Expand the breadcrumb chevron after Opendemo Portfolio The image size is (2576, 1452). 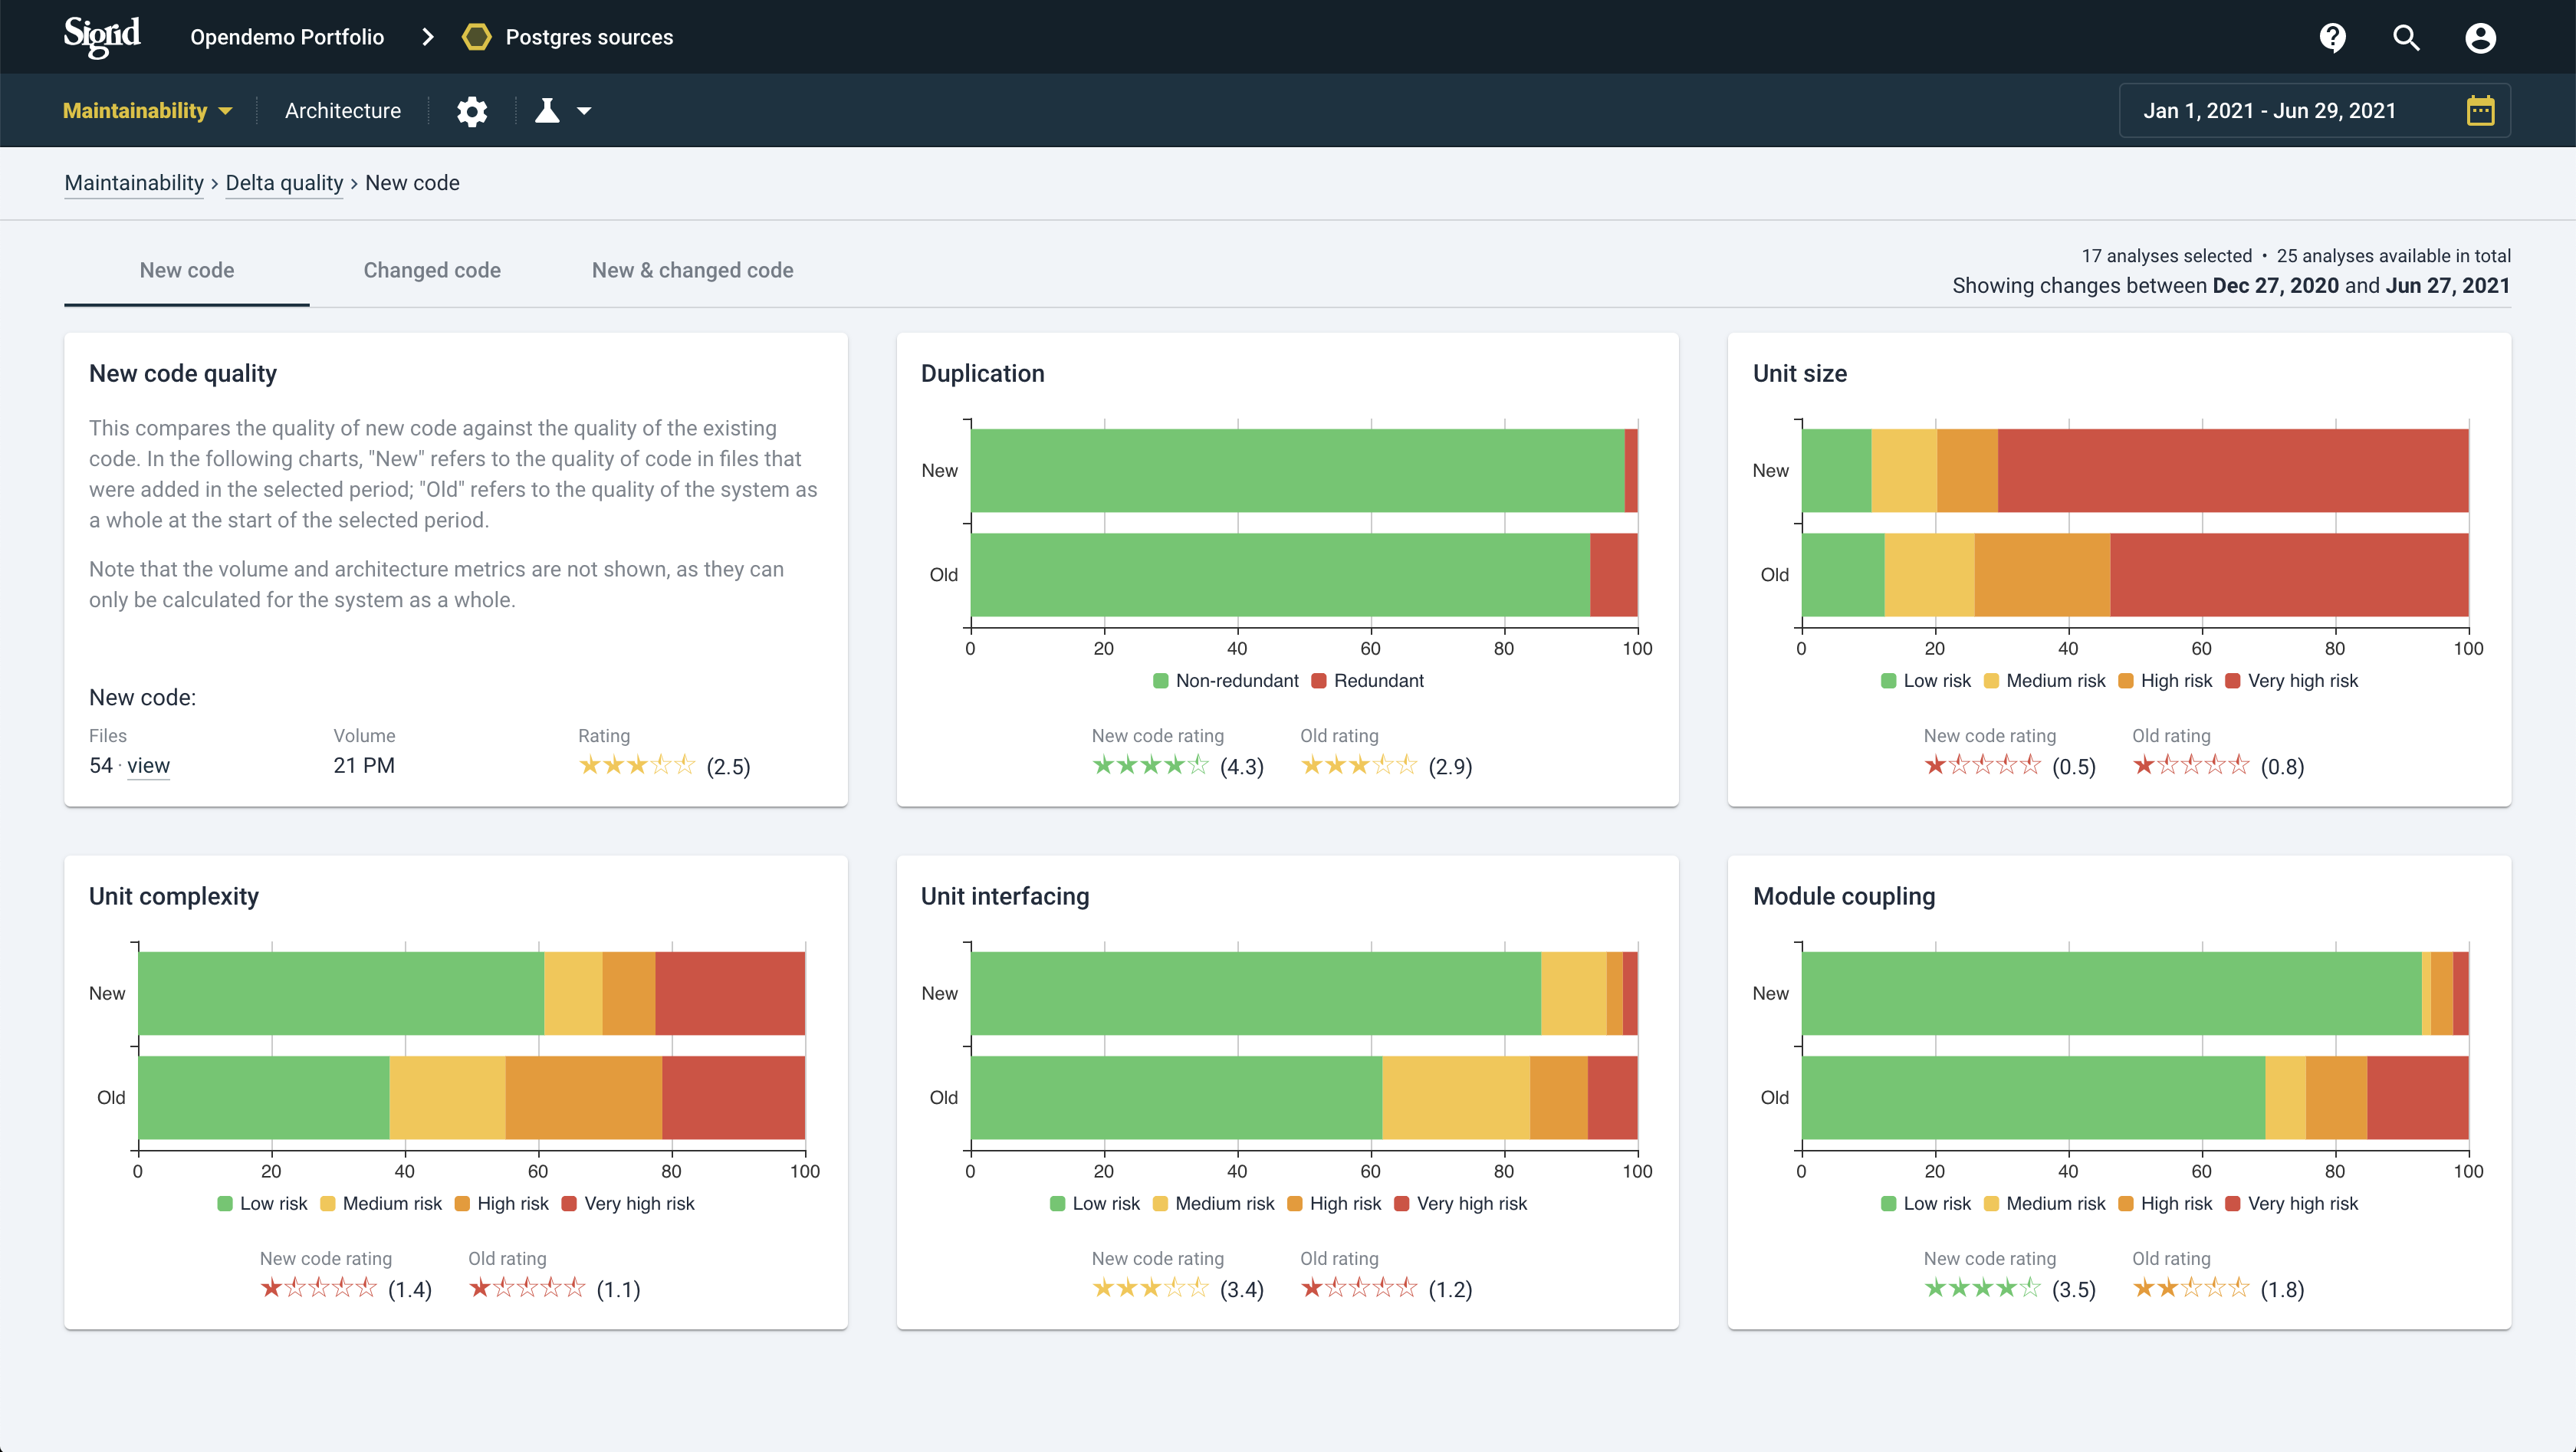428,37
